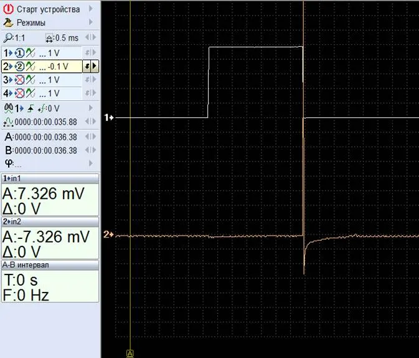
Task: Adjust the 035.88 position stepper
Action: click(x=91, y=121)
